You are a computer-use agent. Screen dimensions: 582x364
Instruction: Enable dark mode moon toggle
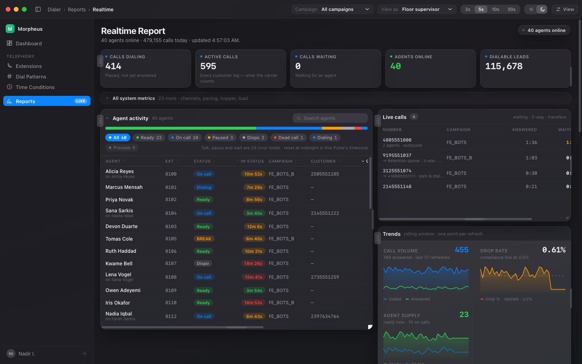click(x=542, y=9)
